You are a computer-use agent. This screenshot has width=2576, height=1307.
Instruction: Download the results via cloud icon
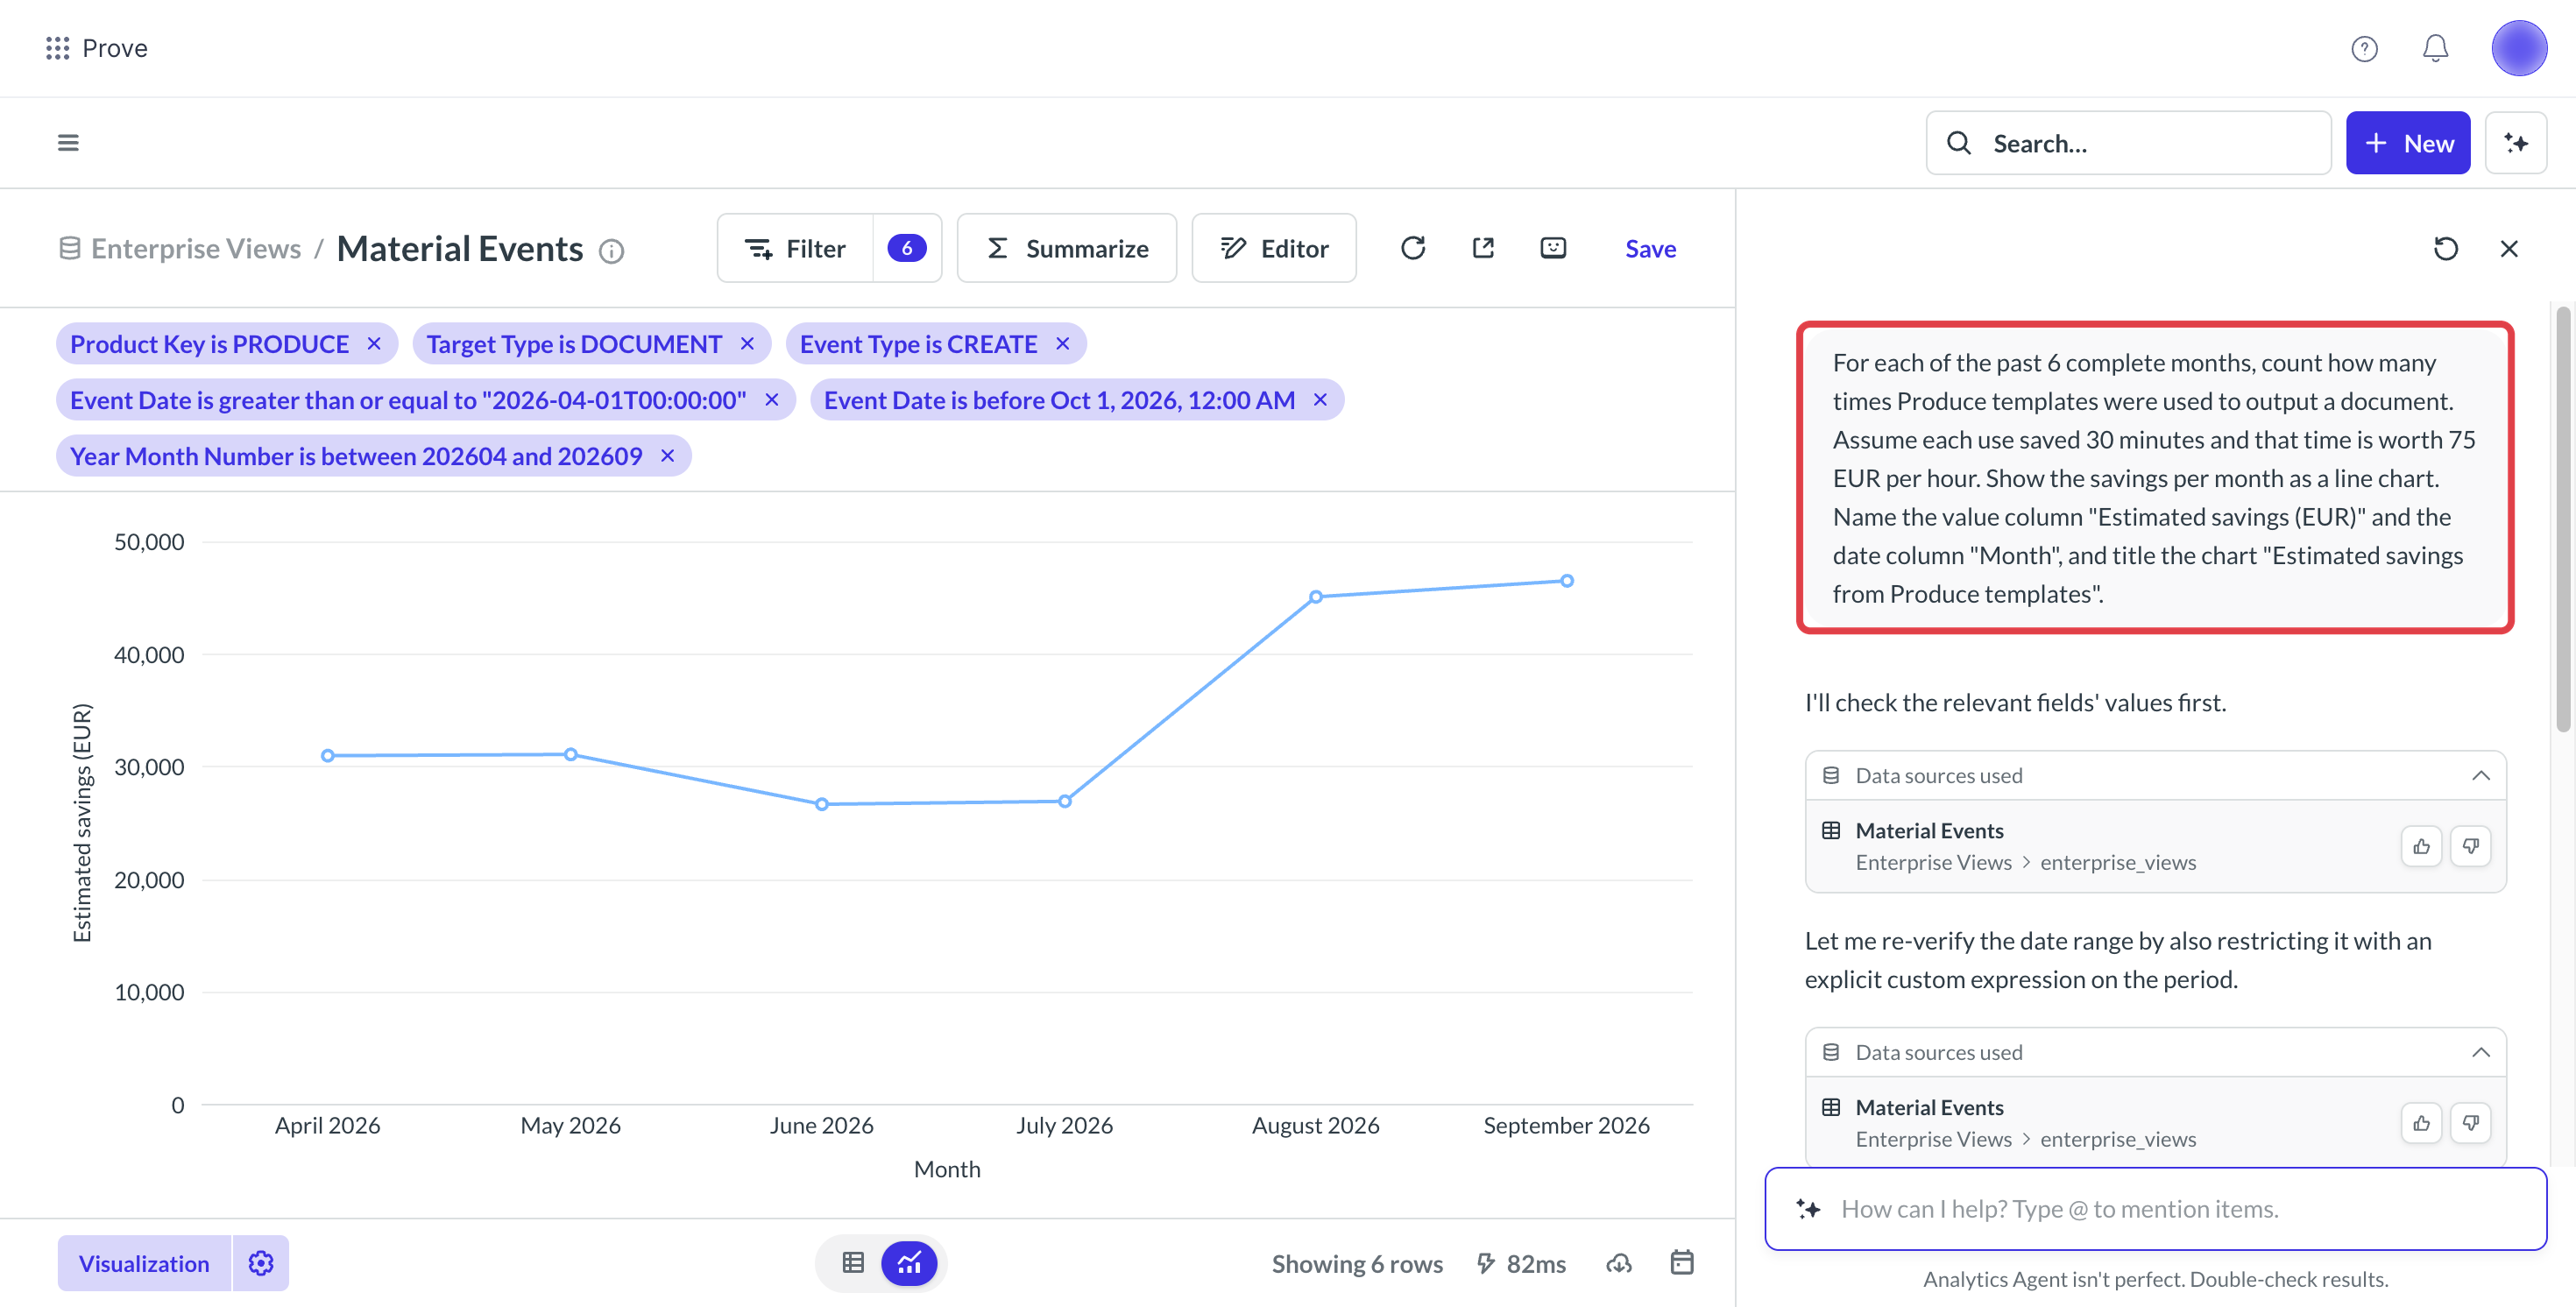tap(1619, 1263)
